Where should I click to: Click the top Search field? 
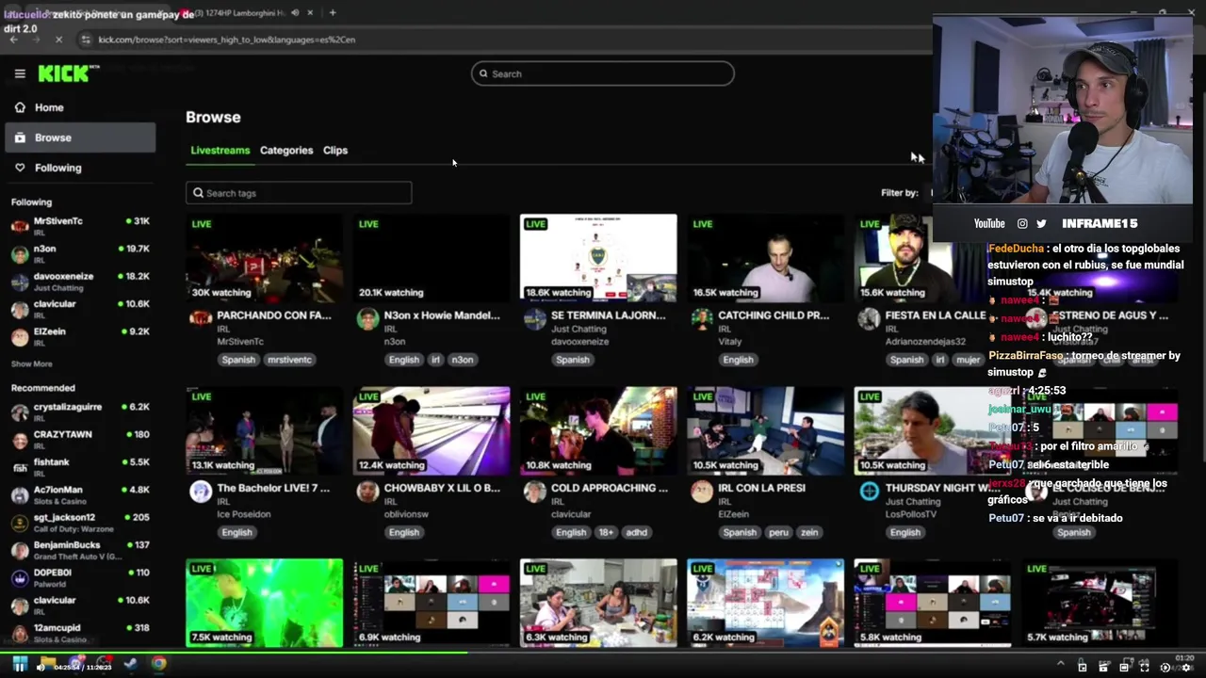(x=602, y=73)
